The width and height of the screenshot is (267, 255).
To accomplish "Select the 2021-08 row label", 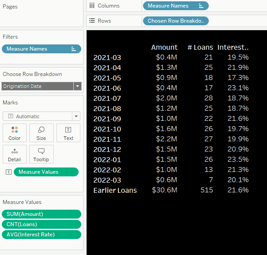I will [107, 108].
